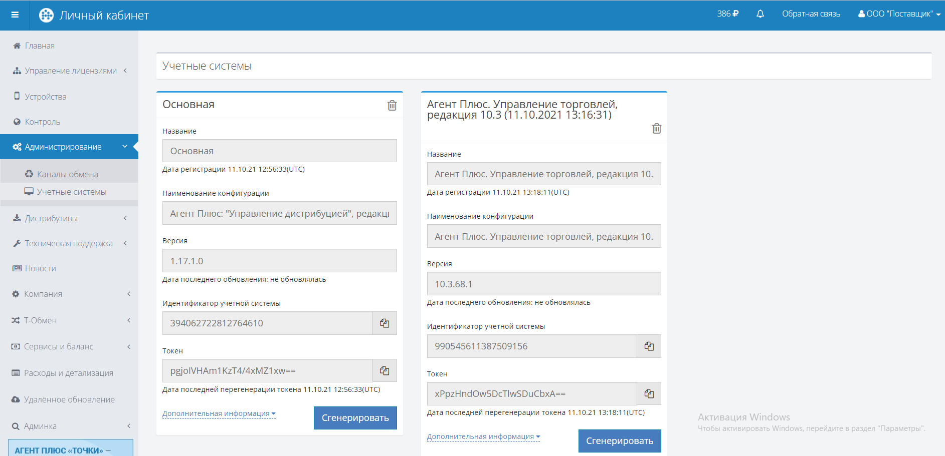Screen dimensions: 945x456
Task: Click the monitor icon beside Учетные системы
Action: click(x=29, y=191)
